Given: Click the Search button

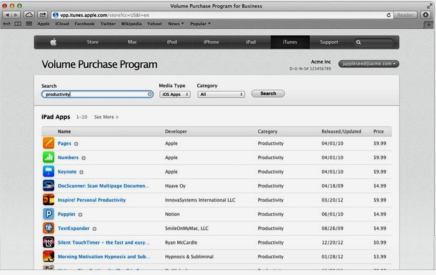Looking at the screenshot, I should pyautogui.click(x=268, y=93).
